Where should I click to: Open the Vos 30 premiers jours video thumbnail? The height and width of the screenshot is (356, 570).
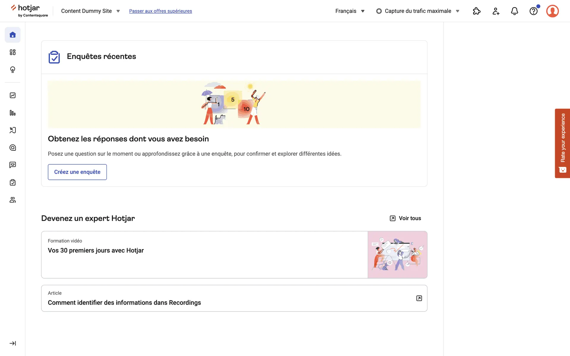[397, 255]
